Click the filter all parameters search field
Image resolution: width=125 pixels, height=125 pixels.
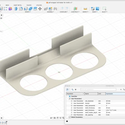pos(98,89)
